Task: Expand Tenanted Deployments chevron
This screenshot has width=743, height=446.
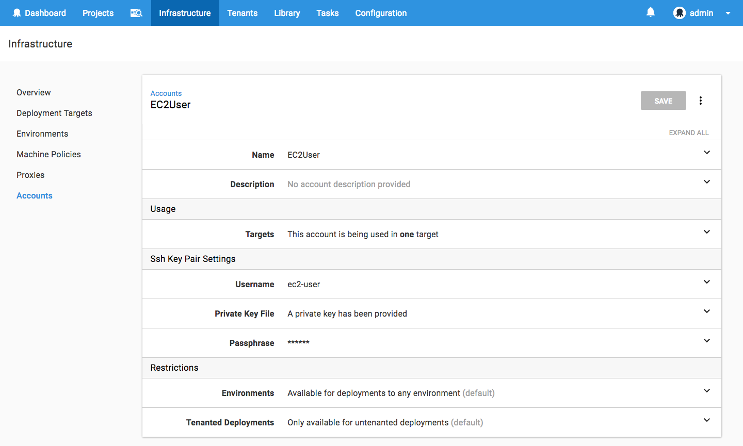Action: pos(706,420)
